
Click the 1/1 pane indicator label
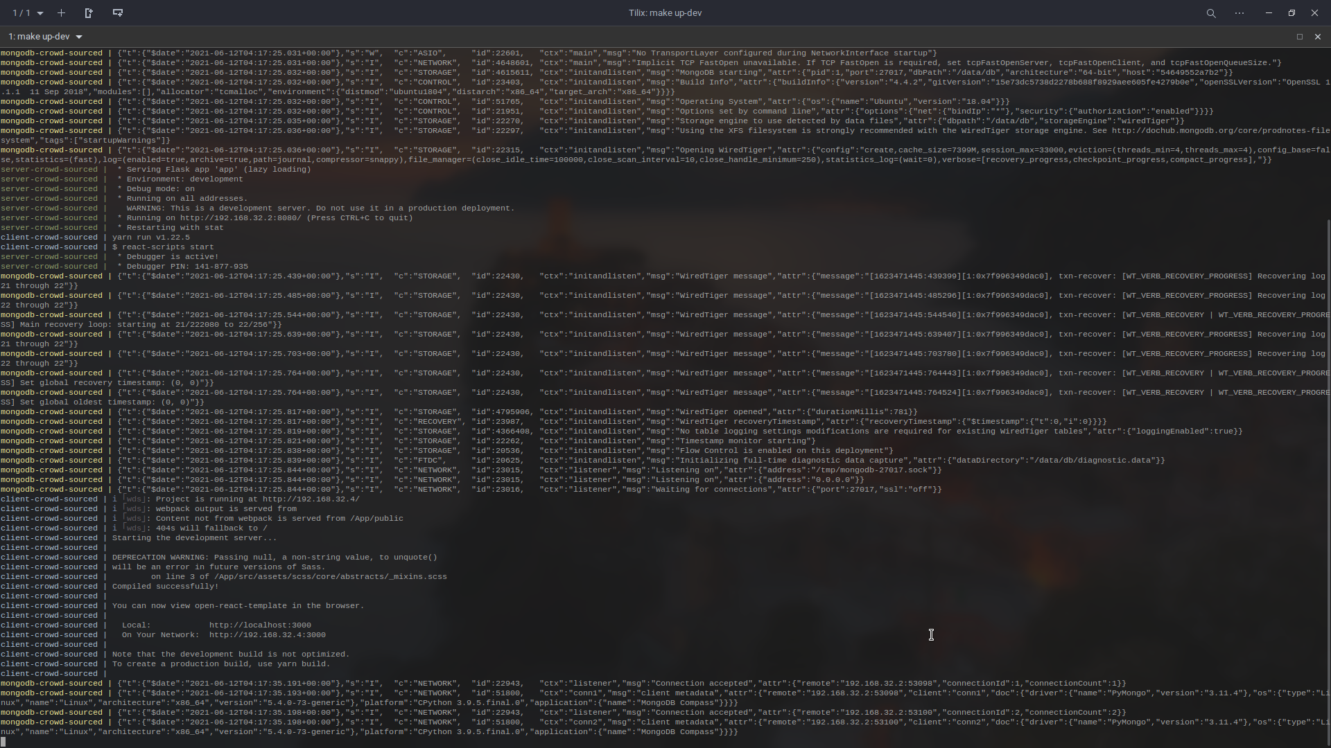click(x=20, y=12)
